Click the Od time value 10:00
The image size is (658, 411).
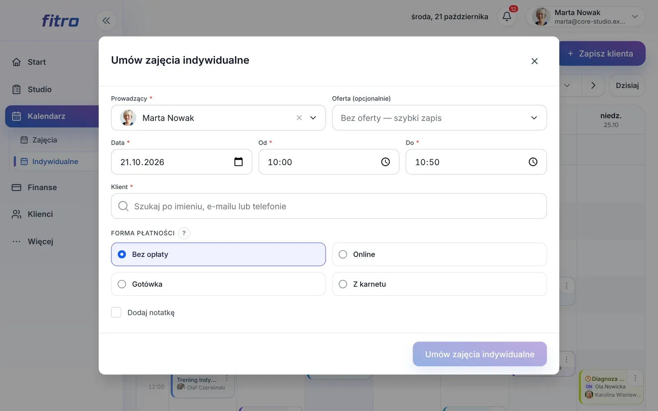[x=280, y=162]
